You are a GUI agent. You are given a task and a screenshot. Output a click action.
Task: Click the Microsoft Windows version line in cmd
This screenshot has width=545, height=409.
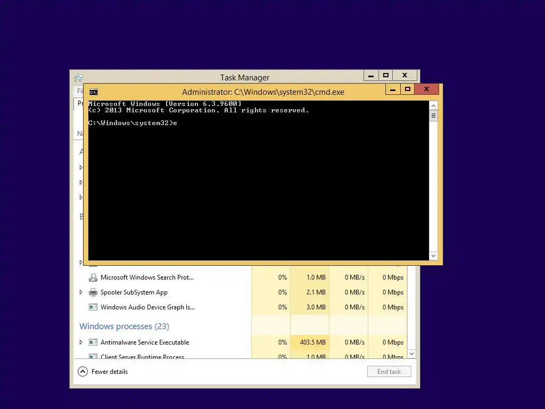tap(165, 104)
